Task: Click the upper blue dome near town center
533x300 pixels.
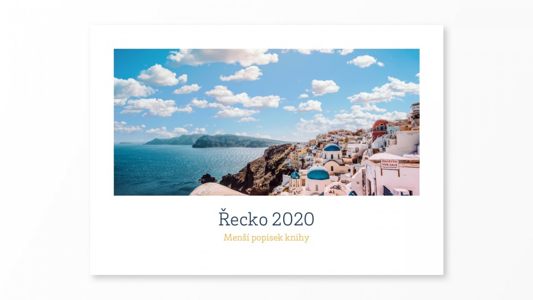Action: click(x=332, y=147)
